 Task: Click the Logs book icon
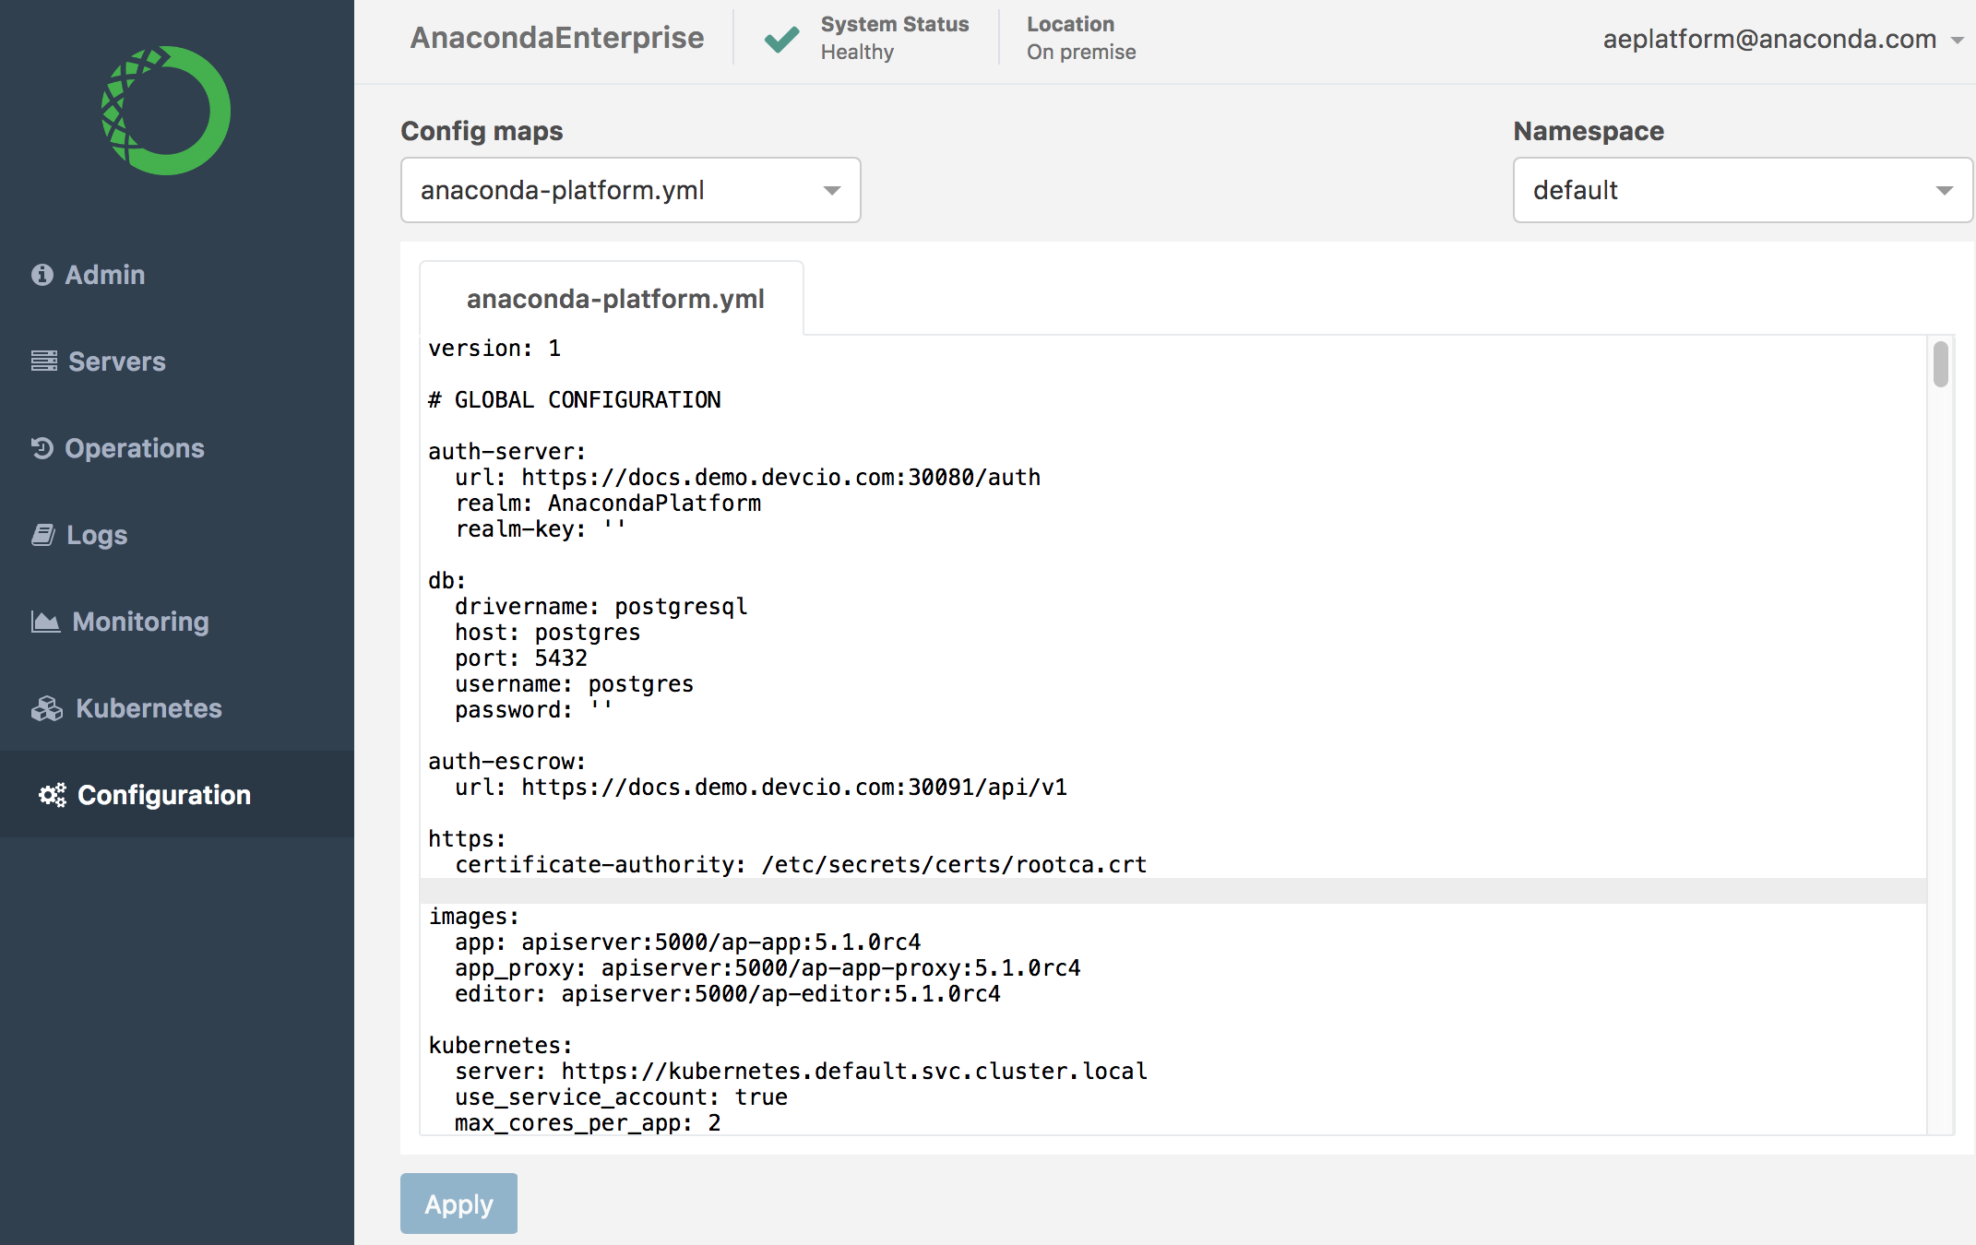click(43, 535)
